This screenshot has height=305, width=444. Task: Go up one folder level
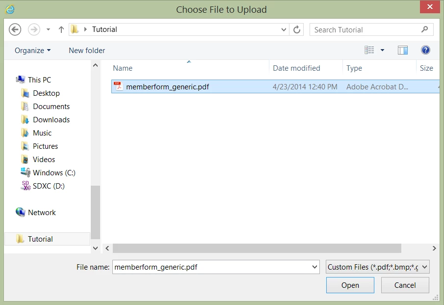[x=61, y=29]
